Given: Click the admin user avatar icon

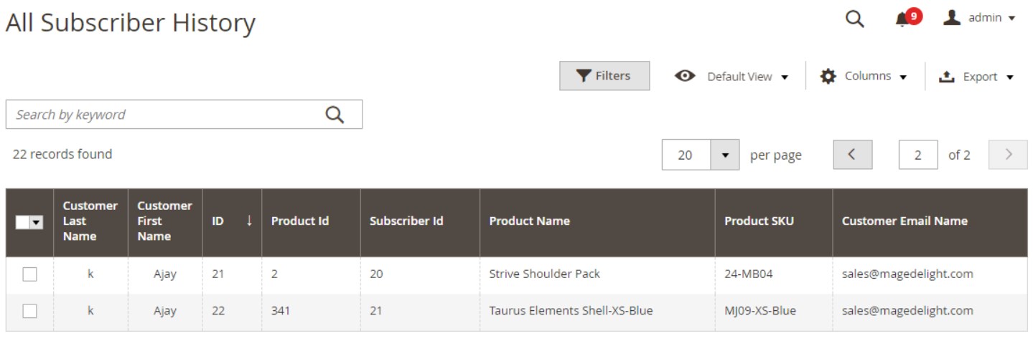Looking at the screenshot, I should pyautogui.click(x=952, y=17).
